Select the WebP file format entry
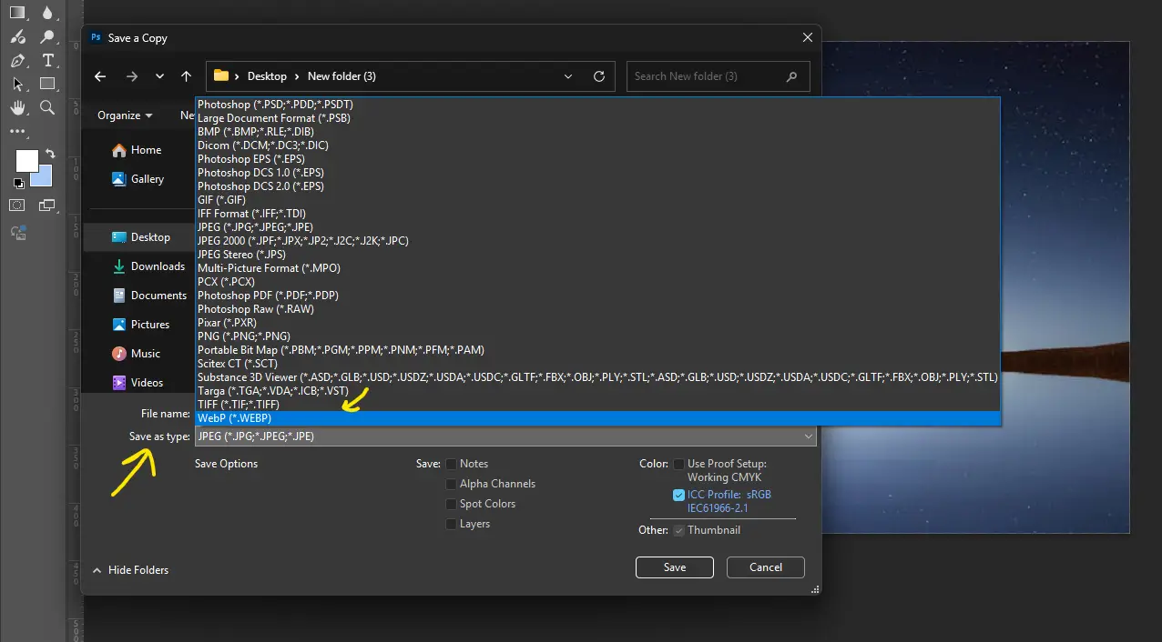The image size is (1162, 642). pos(234,417)
